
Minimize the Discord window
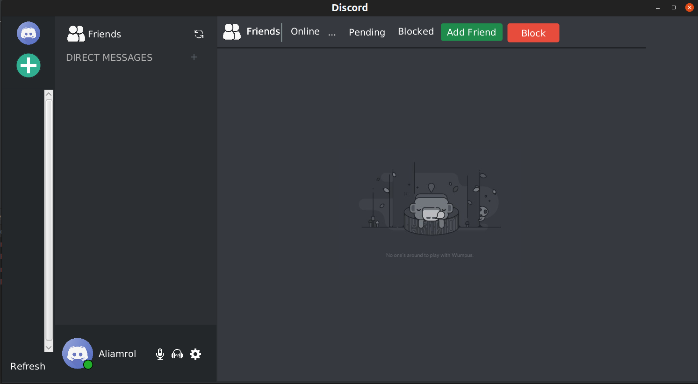658,7
